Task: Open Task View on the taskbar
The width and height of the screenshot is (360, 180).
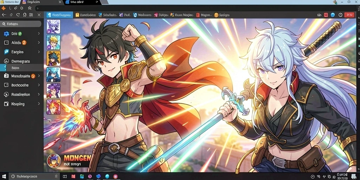Action: [x=65, y=176]
